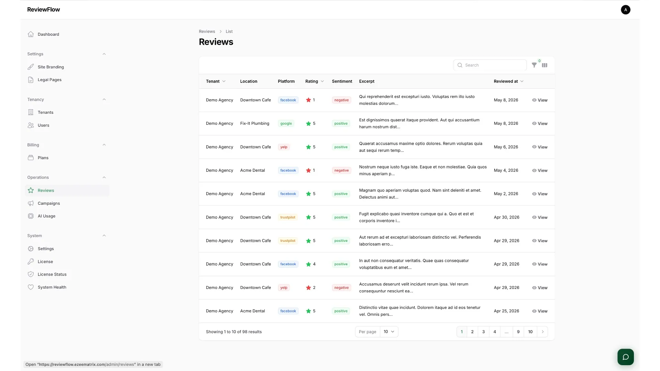Go to pagination page 10
This screenshot has height=371, width=660.
click(x=530, y=332)
